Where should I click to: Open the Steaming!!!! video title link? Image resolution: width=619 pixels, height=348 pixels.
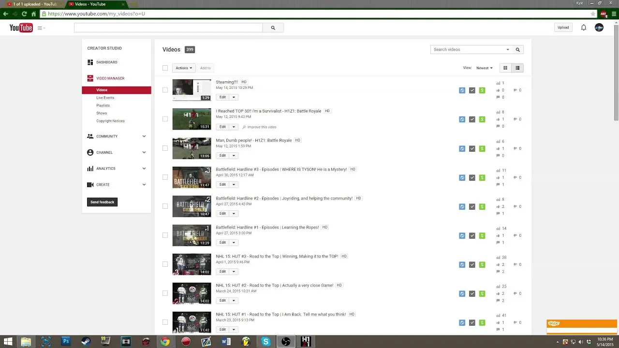pos(227,82)
